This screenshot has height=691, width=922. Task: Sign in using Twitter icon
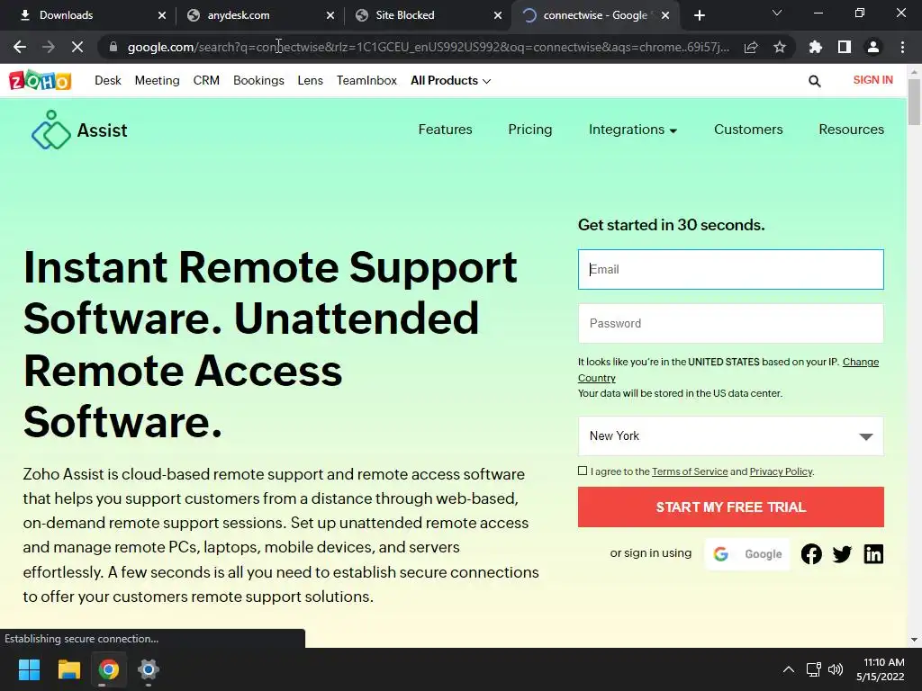point(842,553)
